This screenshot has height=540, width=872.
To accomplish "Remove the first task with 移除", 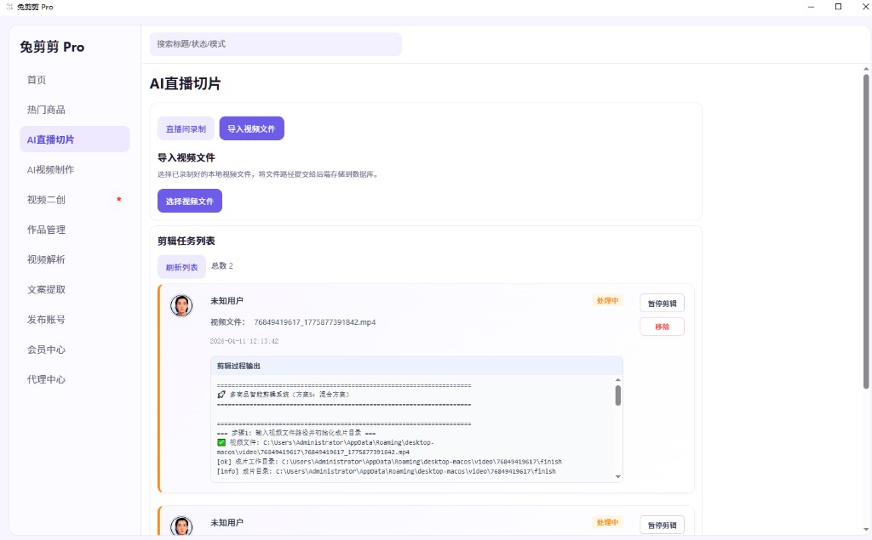I will (662, 327).
